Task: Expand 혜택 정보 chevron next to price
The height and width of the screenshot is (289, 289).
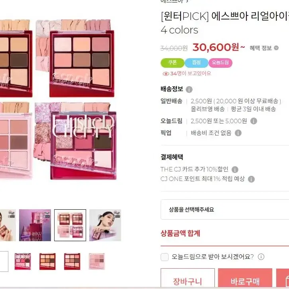Action: [276, 48]
